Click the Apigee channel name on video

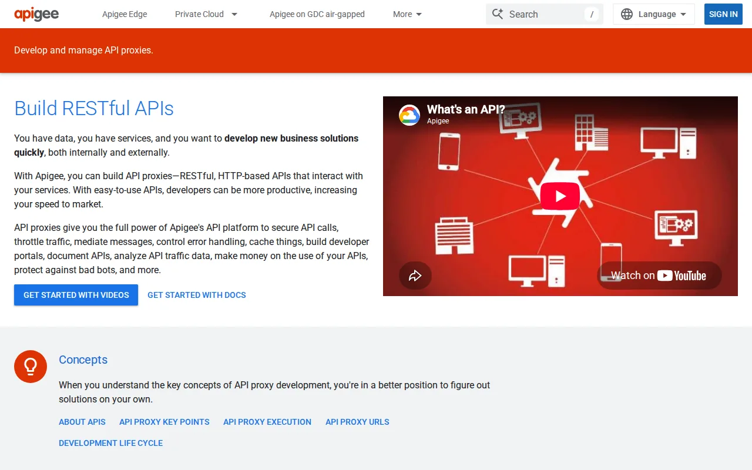click(438, 121)
